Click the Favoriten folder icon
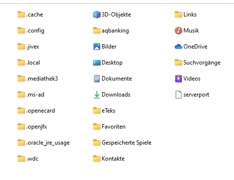 [x=97, y=127]
